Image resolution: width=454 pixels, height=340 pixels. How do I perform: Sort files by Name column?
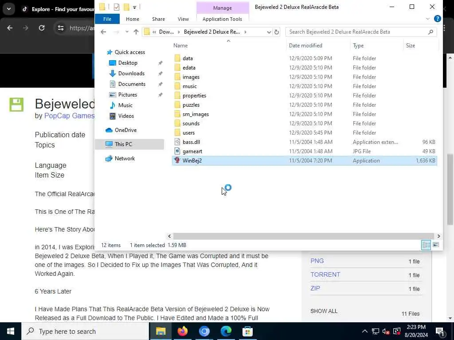coord(180,46)
